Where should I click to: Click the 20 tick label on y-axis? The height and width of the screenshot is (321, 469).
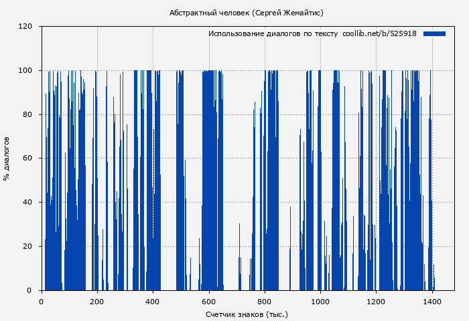point(27,246)
